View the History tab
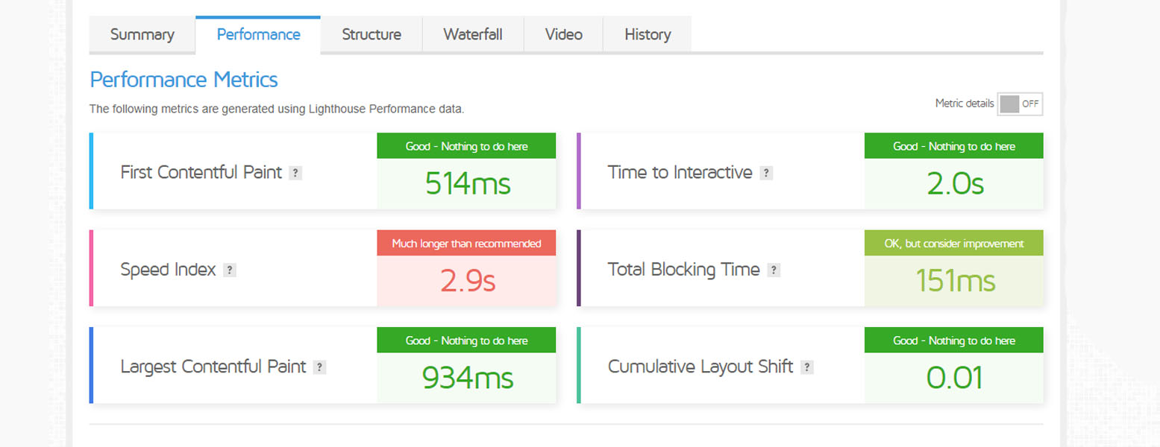 click(647, 34)
